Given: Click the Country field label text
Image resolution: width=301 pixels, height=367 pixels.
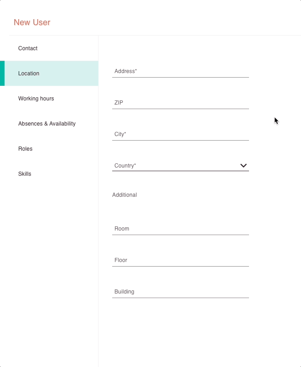Looking at the screenshot, I should [x=125, y=166].
